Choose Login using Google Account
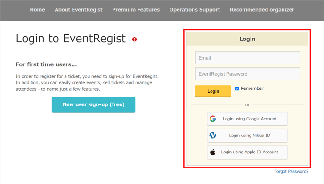The image size is (324, 184). click(x=247, y=119)
